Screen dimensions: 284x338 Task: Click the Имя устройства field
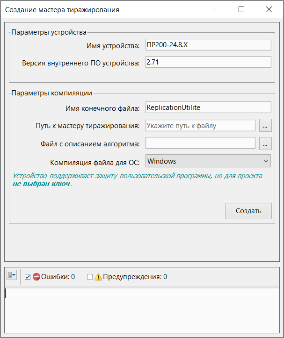coord(208,45)
